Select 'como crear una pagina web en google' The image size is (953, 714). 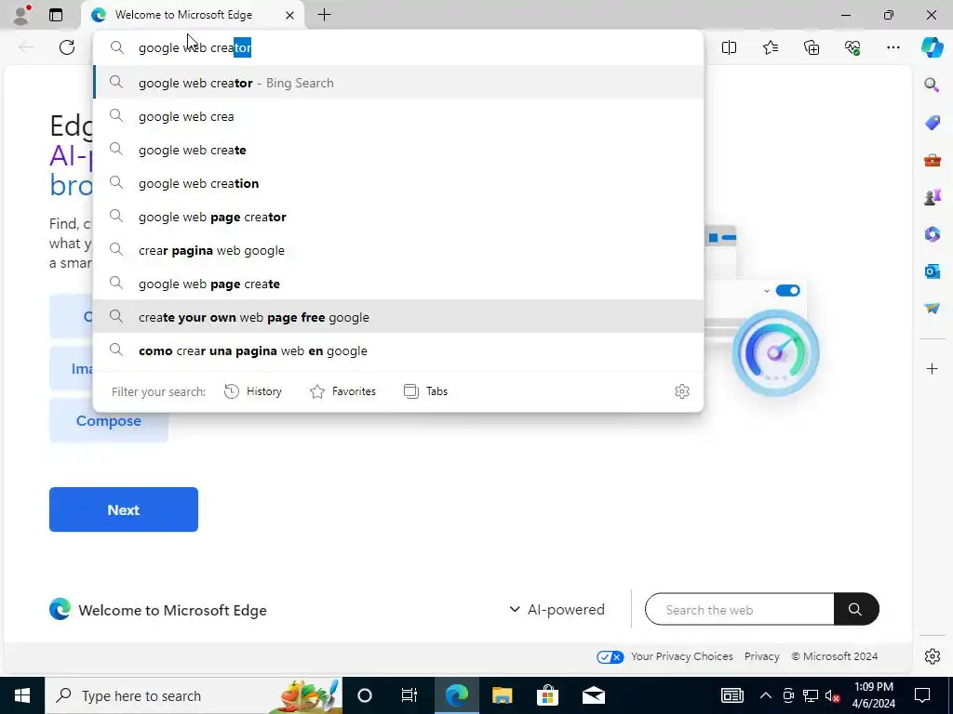pyautogui.click(x=398, y=350)
